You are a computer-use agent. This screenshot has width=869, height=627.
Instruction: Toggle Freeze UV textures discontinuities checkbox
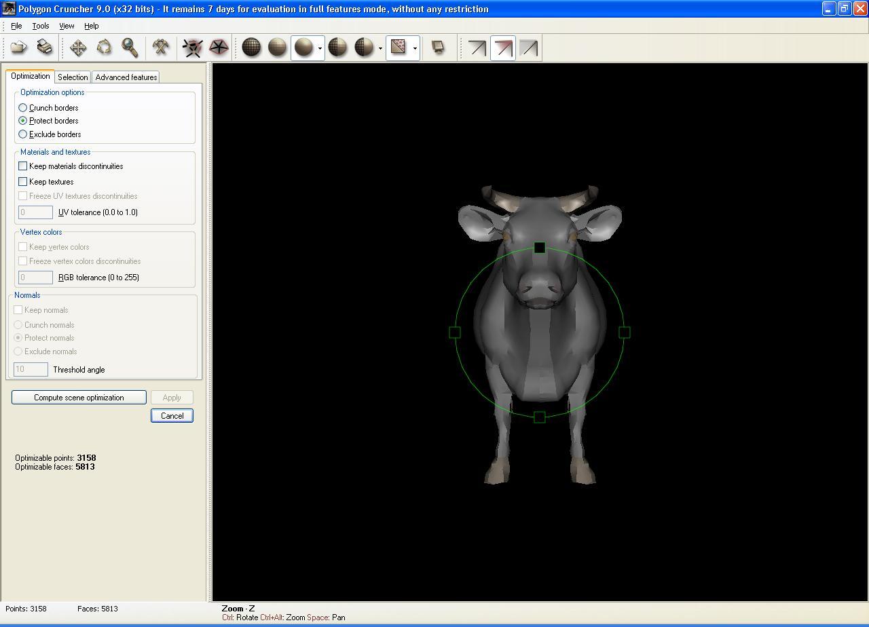coord(23,196)
